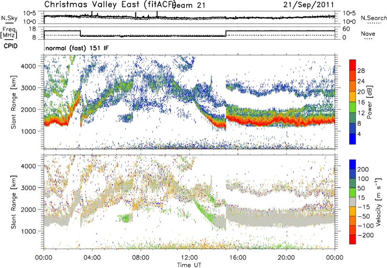This screenshot has height=268, width=387.
Task: Click the "20:00" time tick label
Action: click(x=286, y=258)
